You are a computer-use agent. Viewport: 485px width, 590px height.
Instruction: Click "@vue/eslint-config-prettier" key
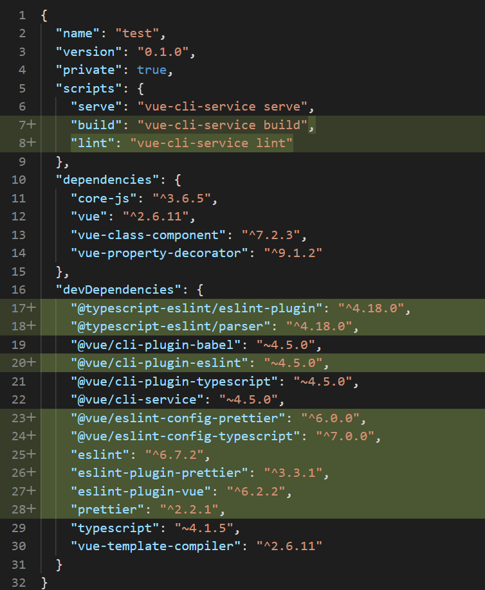[x=178, y=418]
